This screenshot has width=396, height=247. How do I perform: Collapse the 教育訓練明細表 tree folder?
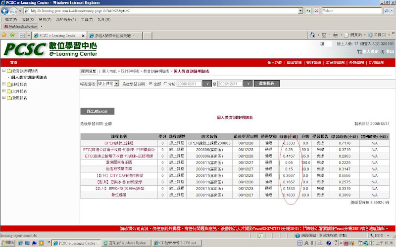(x=4, y=70)
